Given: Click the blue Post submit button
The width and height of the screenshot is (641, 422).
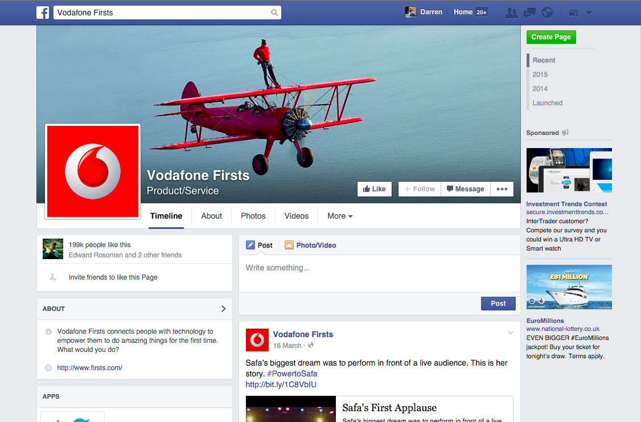Looking at the screenshot, I should [498, 304].
